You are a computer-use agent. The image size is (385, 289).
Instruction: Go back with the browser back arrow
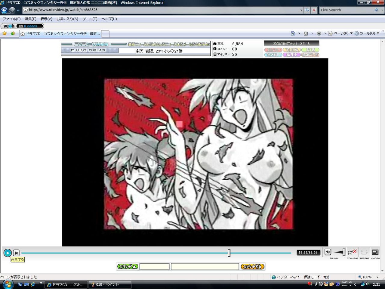[x=4, y=10]
